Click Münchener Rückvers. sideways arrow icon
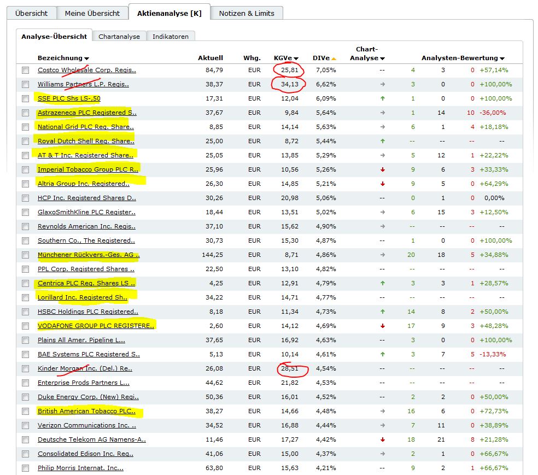 (383, 255)
